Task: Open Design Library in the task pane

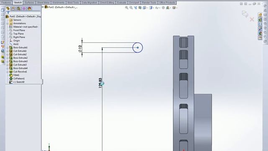Action: pyautogui.click(x=260, y=20)
